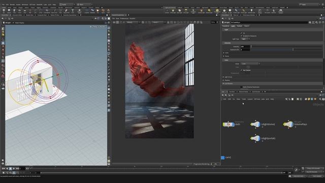Select the nilightportal1 node
The height and width of the screenshot is (183, 325).
[x=255, y=138]
